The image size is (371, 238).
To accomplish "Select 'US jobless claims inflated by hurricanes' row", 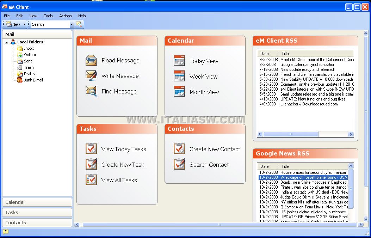I will coord(303,212).
